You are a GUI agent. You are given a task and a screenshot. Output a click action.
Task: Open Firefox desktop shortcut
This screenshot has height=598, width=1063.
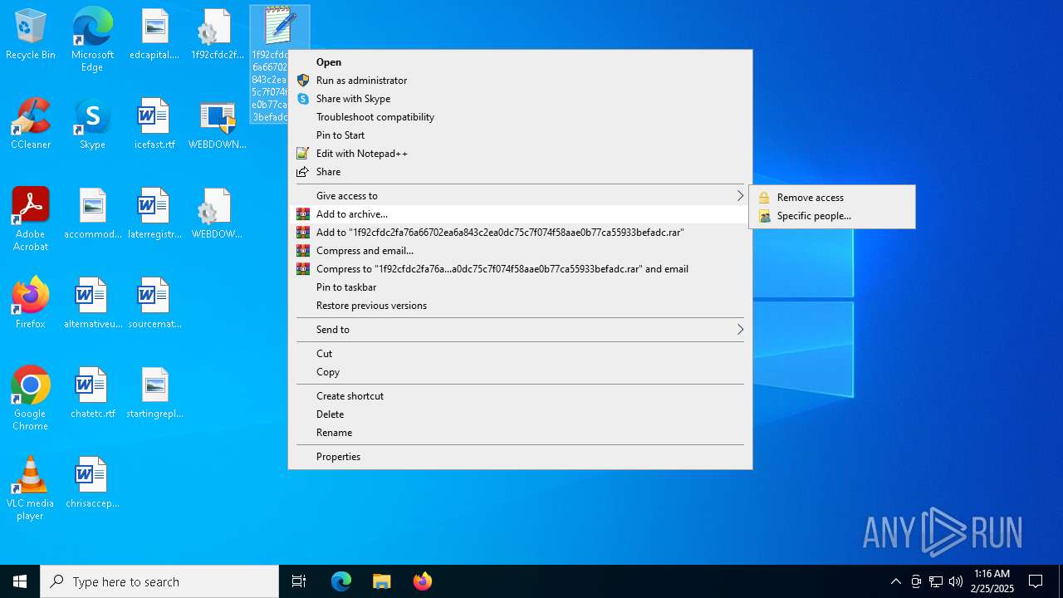(x=31, y=304)
